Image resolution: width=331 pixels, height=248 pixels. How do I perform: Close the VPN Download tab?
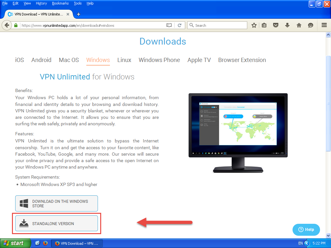(x=68, y=14)
